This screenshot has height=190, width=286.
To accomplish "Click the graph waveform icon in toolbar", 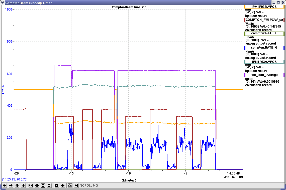I will [x=70, y=185].
